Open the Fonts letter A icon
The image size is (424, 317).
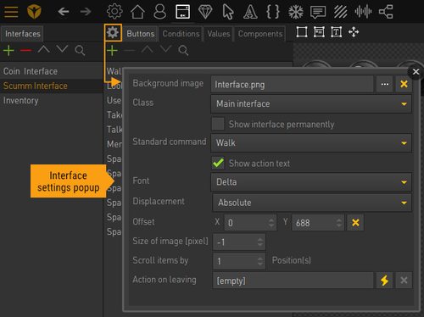tap(250, 12)
